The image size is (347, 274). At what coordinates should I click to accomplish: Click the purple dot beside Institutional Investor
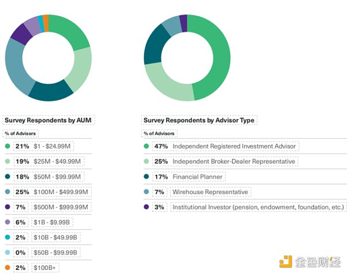[x=147, y=207]
